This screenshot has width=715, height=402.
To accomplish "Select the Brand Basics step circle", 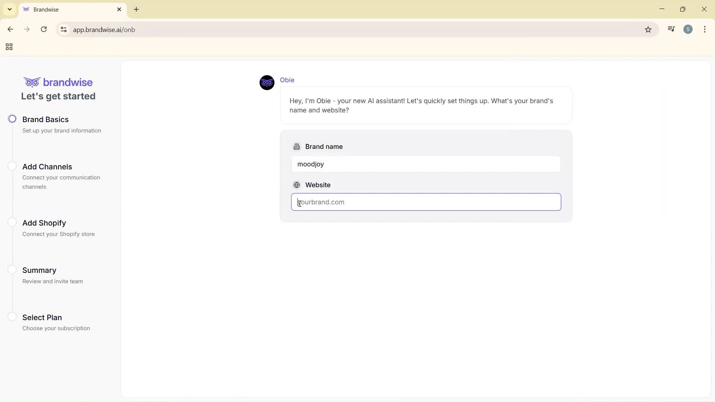I will pos(12,118).
